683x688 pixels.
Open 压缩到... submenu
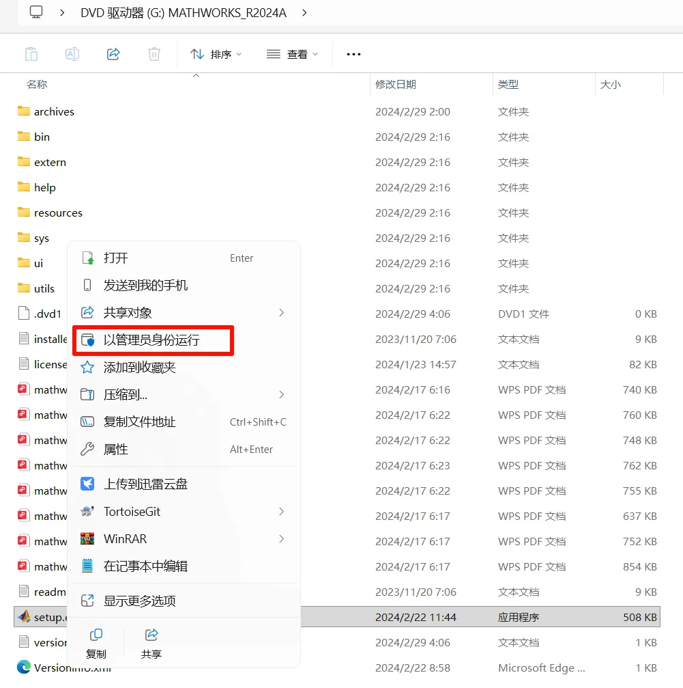click(x=184, y=394)
